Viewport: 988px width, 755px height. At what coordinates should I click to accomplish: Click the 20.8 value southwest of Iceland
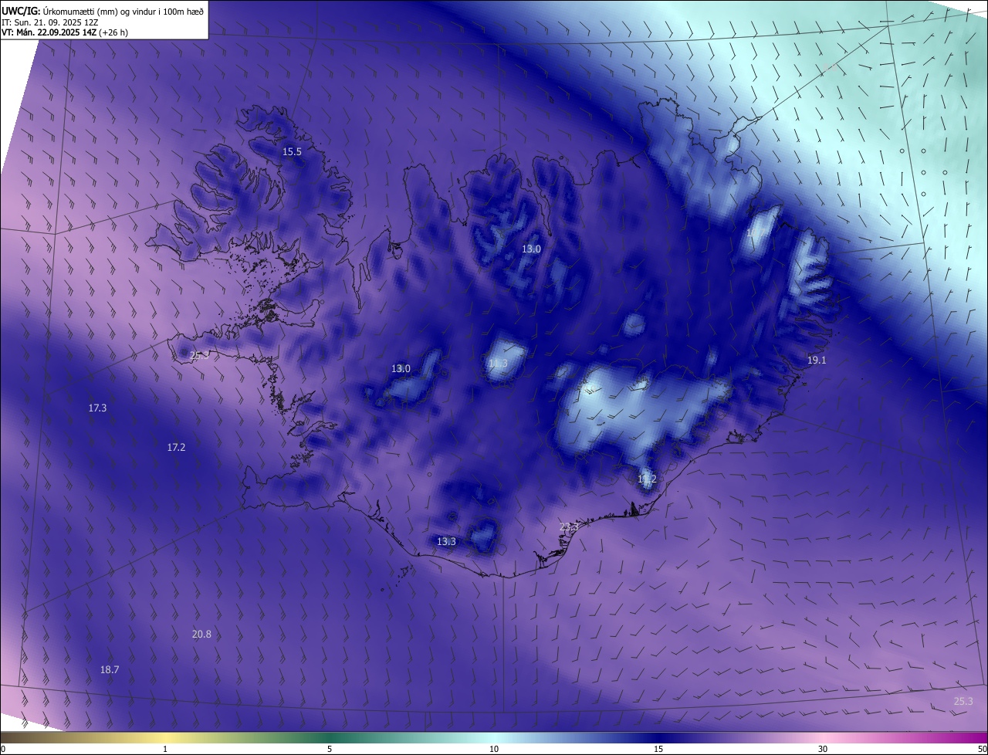coord(201,635)
